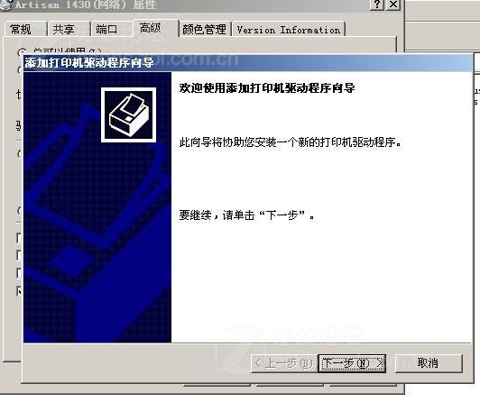Toggle the checked checkbox at bottom left edge
Screen dimensions: 480x402
[x=20, y=291]
